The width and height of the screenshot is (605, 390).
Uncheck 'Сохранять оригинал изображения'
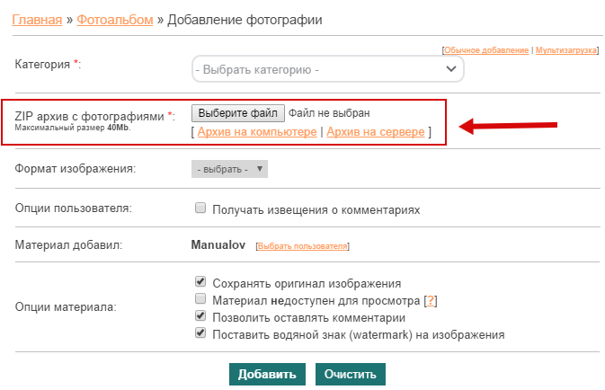[x=200, y=281]
